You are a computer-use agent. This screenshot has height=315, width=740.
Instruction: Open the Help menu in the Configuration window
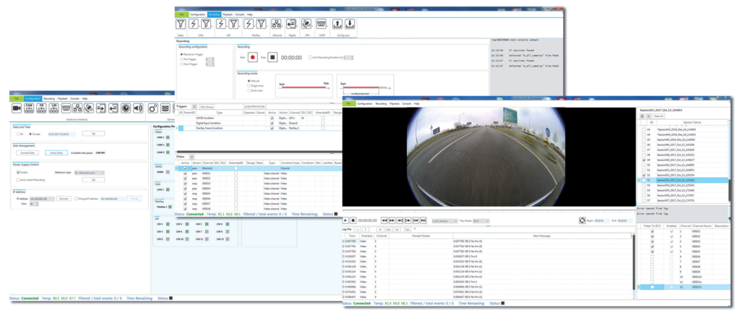point(85,98)
